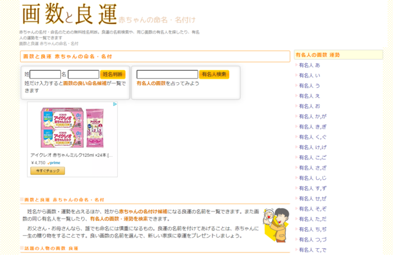Image resolution: width=393 pixels, height=255 pixels.
Task: Select 有名人 い from the sidebar list
Action: pos(309,76)
